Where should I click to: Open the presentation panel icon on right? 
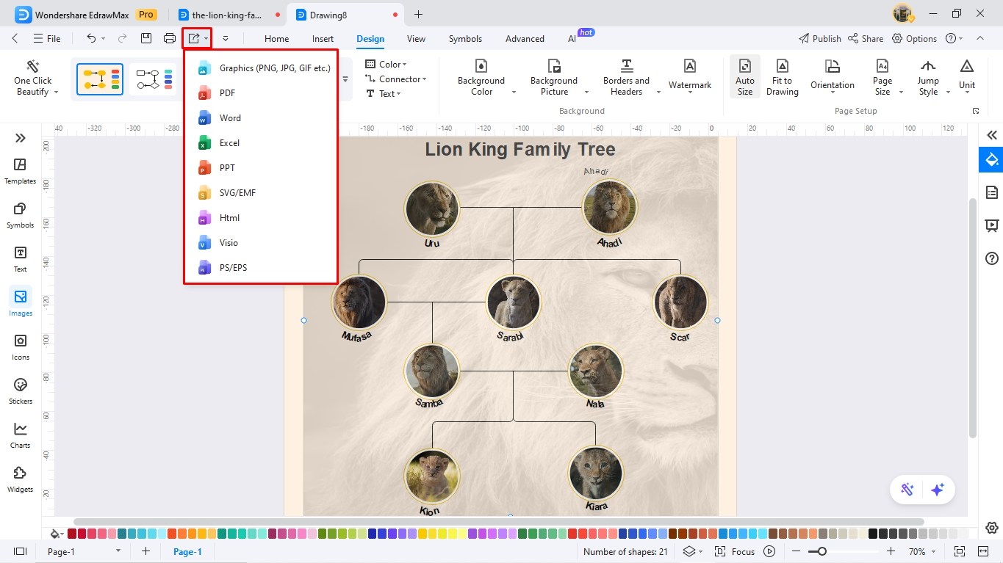[x=992, y=225]
